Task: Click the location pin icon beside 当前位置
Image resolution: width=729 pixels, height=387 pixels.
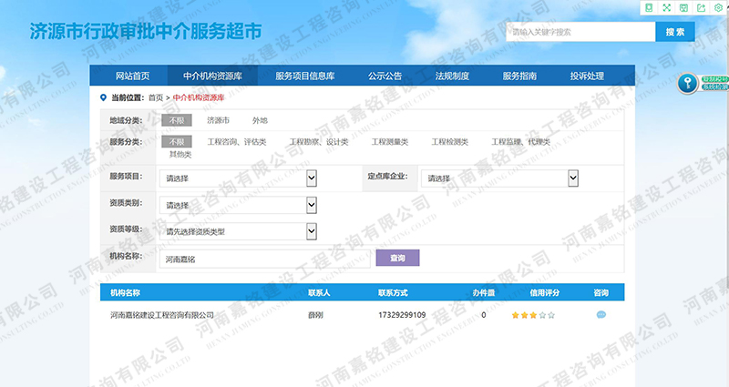Action: click(103, 97)
